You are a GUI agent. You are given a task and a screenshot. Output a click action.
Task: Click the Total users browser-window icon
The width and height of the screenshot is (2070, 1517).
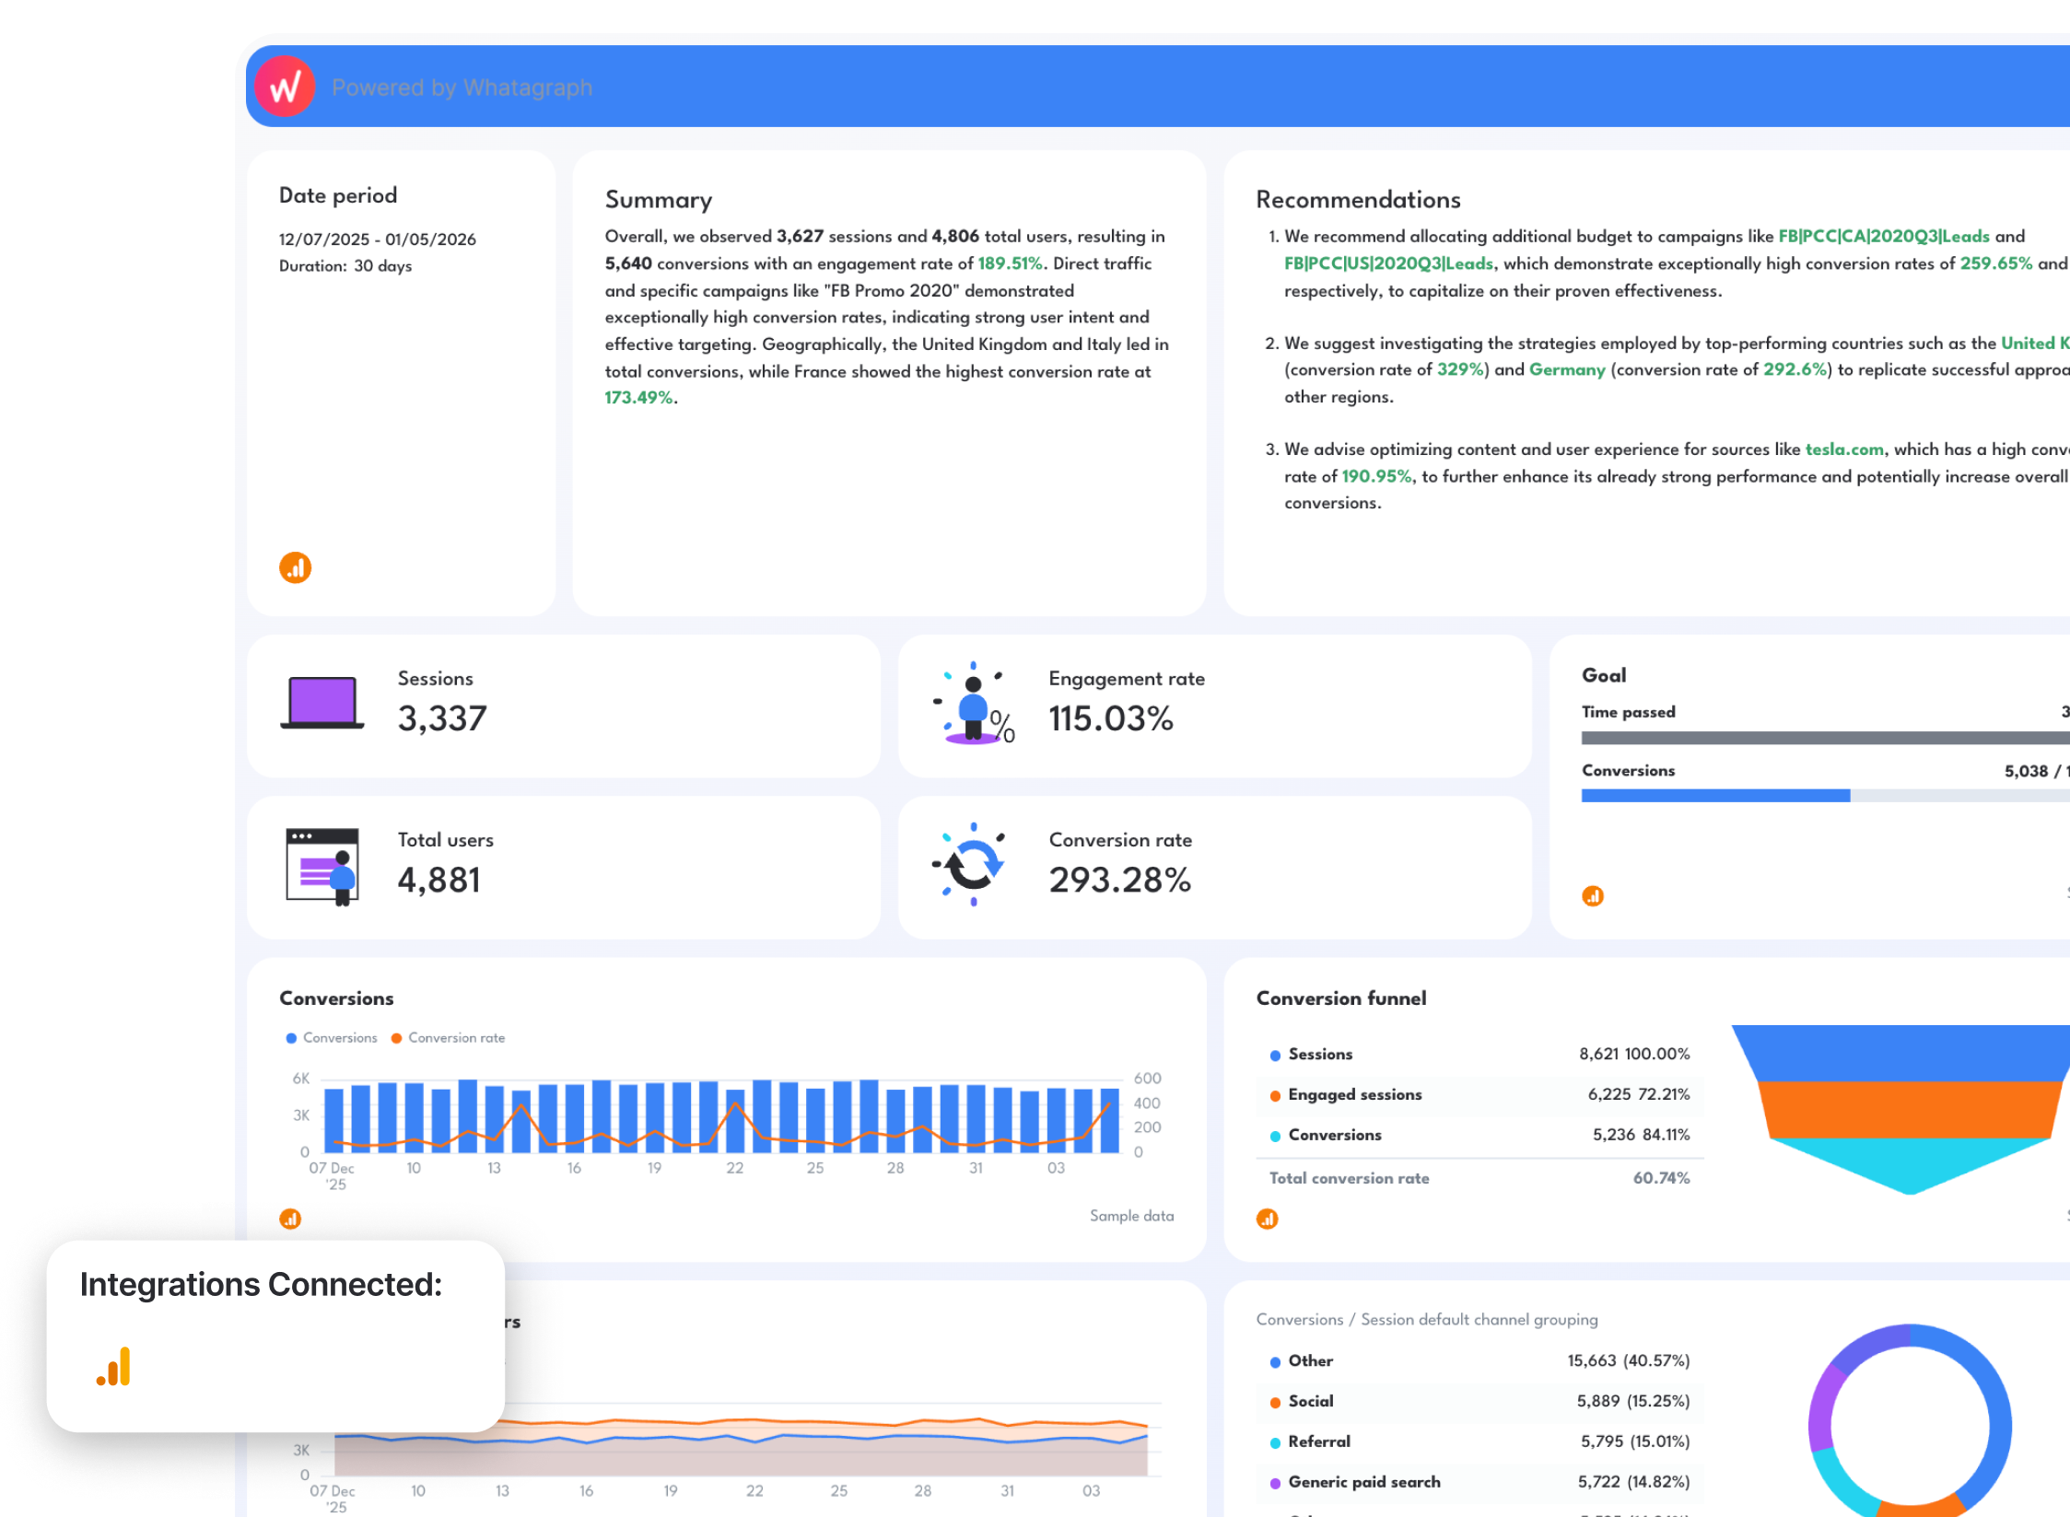pos(322,863)
